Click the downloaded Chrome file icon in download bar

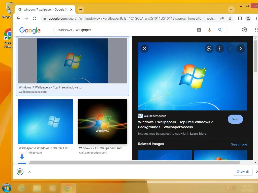point(20,172)
